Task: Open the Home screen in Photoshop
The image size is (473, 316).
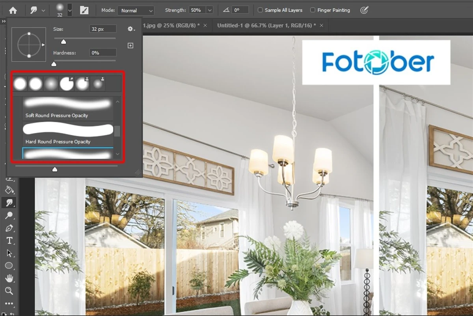Action: [13, 10]
